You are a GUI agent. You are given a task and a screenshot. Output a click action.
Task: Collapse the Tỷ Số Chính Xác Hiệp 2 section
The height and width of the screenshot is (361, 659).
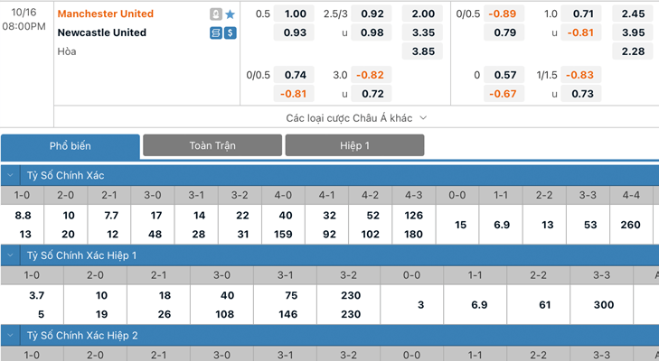(11, 336)
